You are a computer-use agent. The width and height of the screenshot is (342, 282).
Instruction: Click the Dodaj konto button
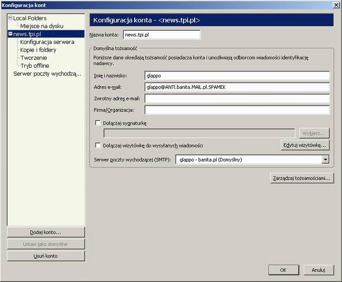click(x=46, y=232)
